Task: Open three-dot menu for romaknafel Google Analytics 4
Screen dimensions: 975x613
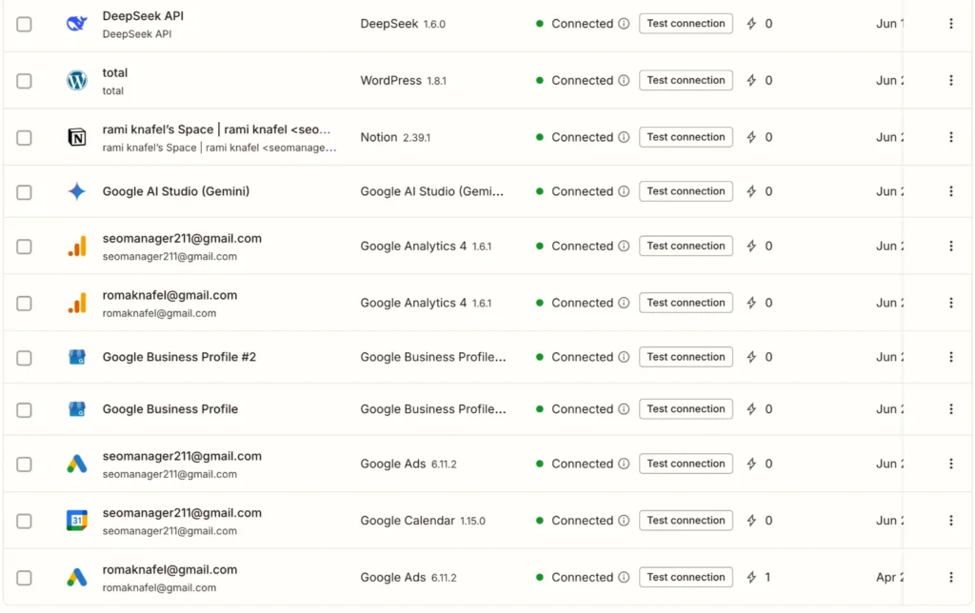Action: 951,303
